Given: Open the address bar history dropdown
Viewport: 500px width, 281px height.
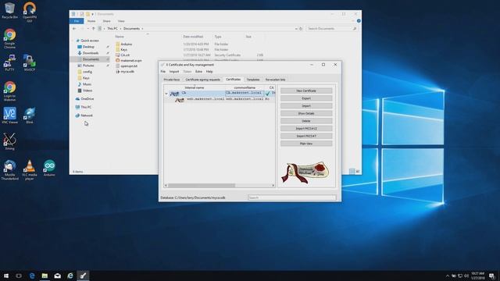Looking at the screenshot, I should [x=296, y=29].
